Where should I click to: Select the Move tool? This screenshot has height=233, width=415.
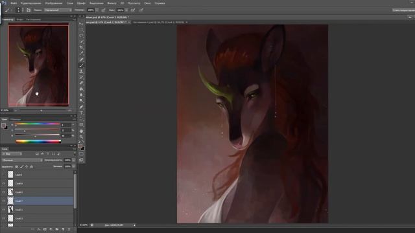click(81, 23)
